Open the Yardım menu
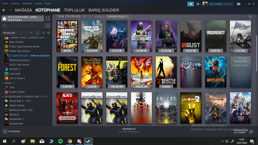Image resolution: width=258 pixels, height=145 pixels. [x=47, y=3]
